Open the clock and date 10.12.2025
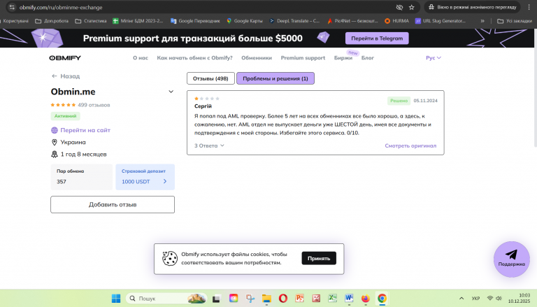537x307 pixels. [x=520, y=298]
